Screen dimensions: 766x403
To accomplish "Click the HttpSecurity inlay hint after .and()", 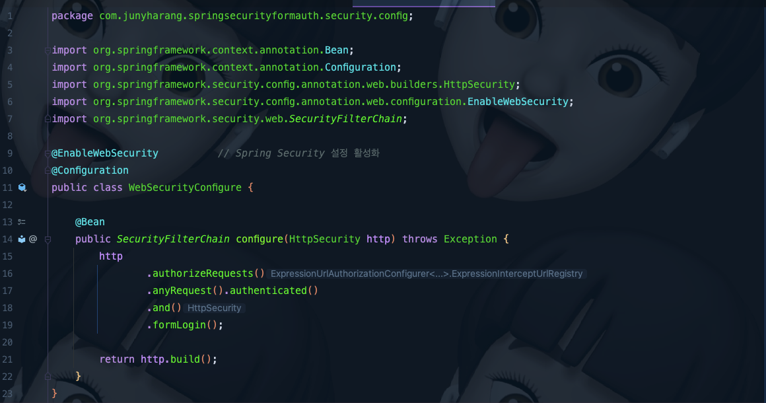I will click(x=215, y=309).
